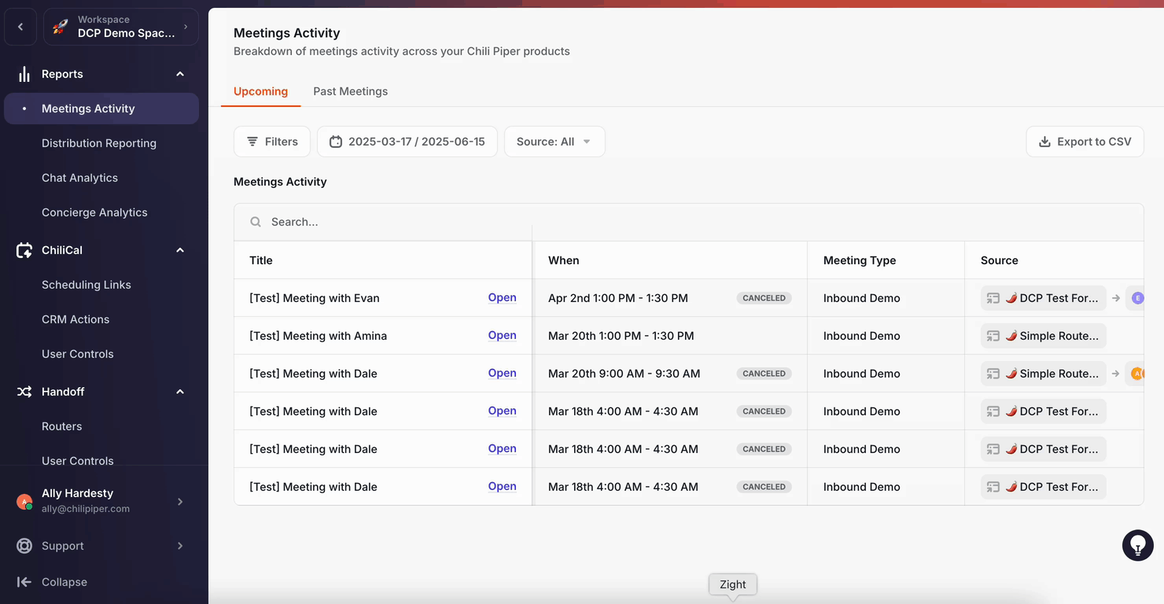Open the lightbulb help widget
1164x604 pixels.
1137,545
